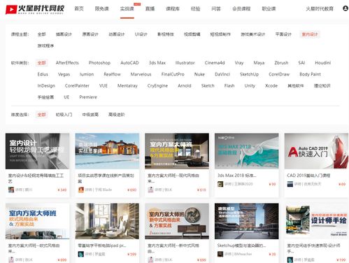Filter by Unity software
Image resolution: width=349 pixels, height=263 pixels.
(250, 85)
